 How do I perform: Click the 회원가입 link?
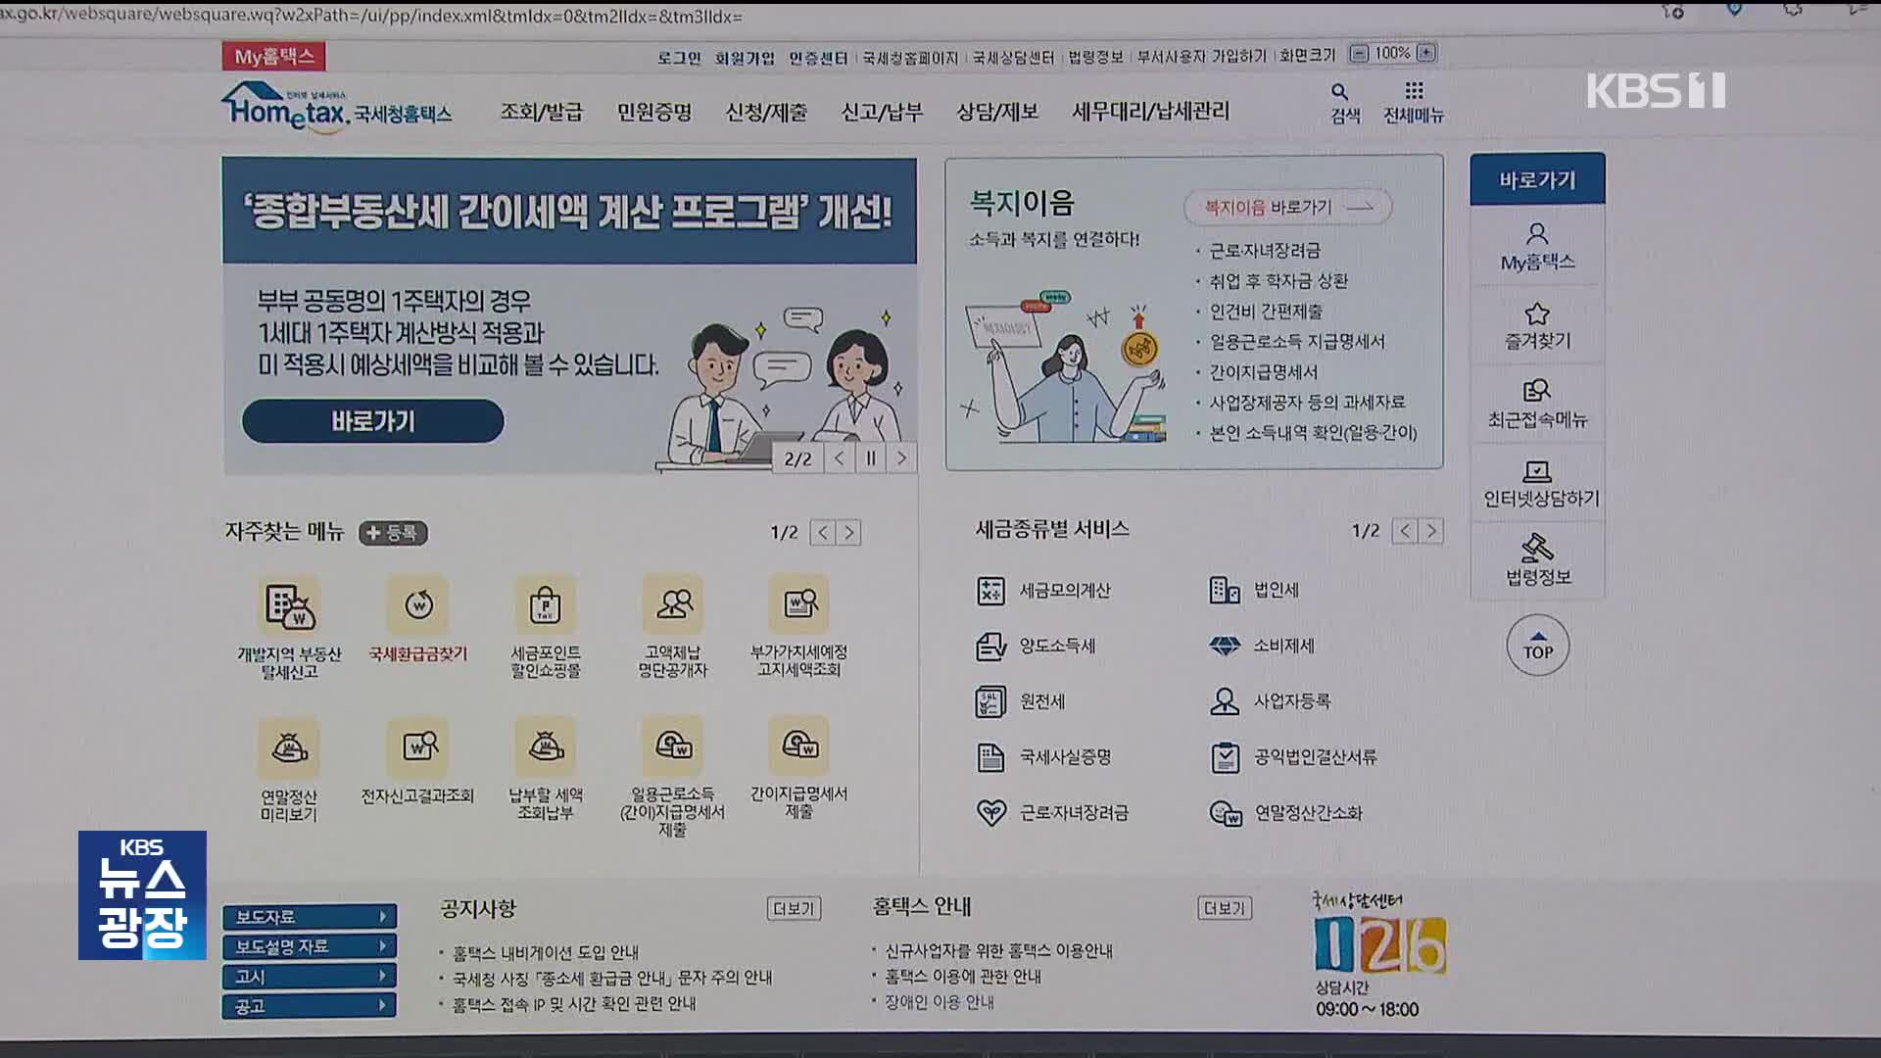(745, 59)
